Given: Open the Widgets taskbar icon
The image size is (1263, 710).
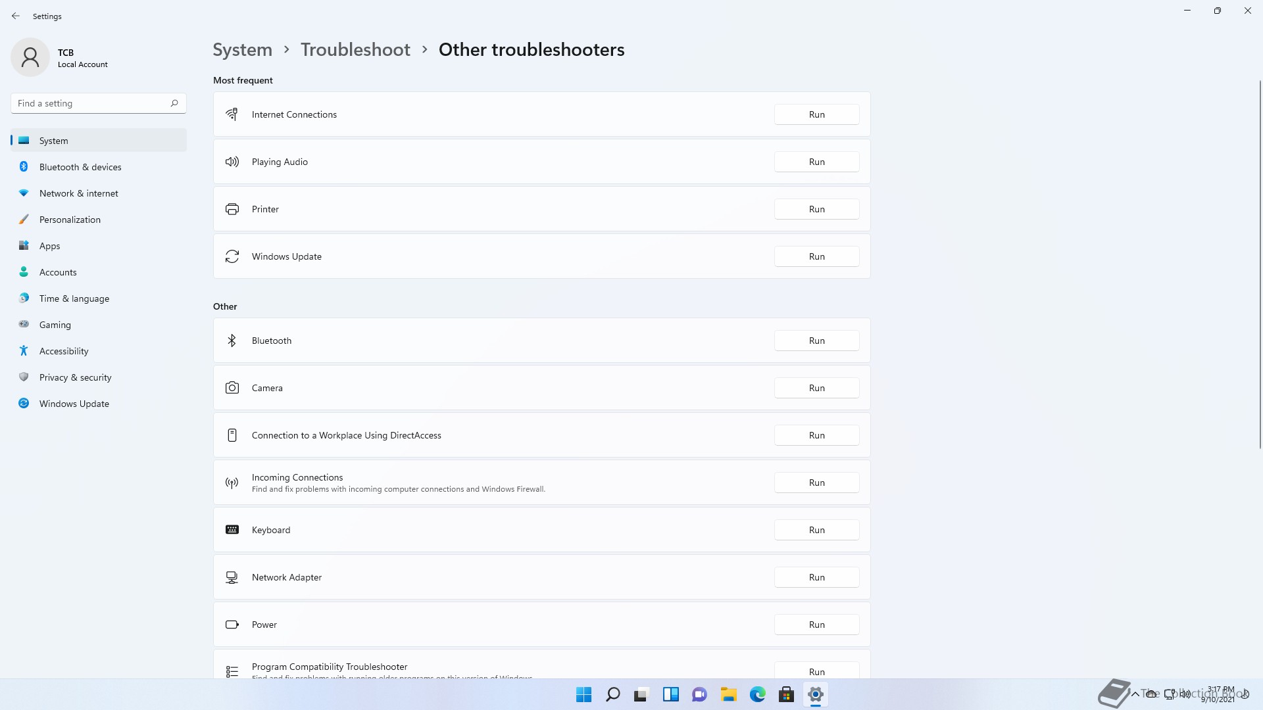Looking at the screenshot, I should (x=670, y=694).
